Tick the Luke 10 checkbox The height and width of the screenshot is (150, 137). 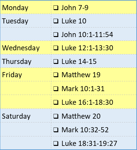[56, 21]
